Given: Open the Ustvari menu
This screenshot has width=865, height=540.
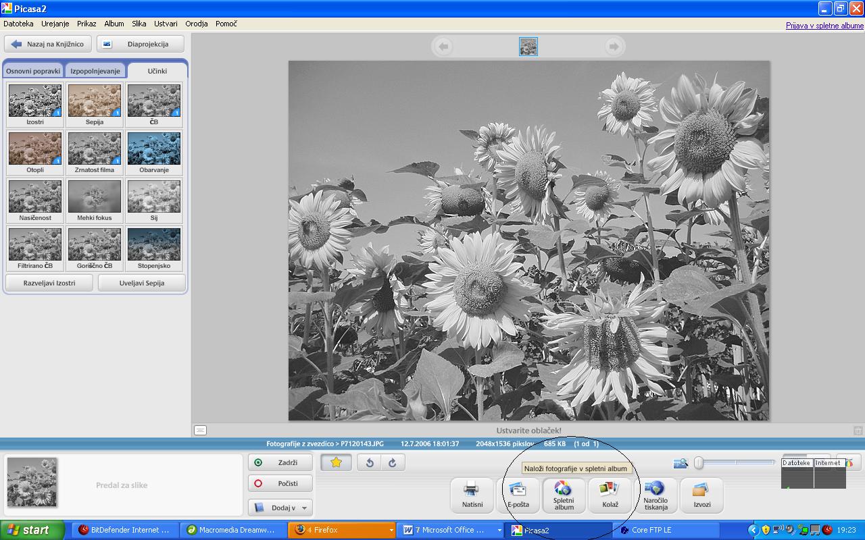Looking at the screenshot, I should click(166, 24).
